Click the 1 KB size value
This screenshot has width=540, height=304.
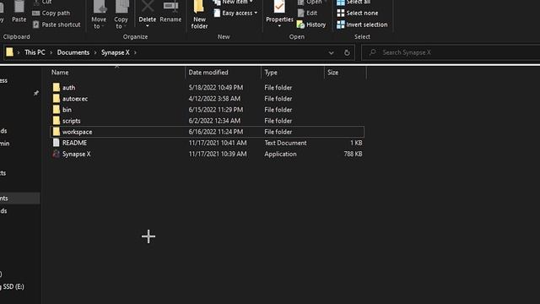356,143
